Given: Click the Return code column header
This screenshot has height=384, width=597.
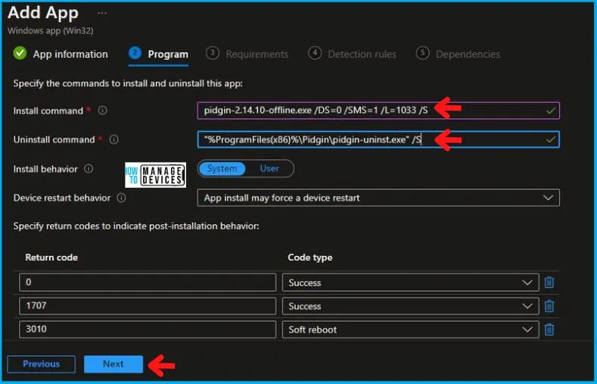Looking at the screenshot, I should [51, 258].
